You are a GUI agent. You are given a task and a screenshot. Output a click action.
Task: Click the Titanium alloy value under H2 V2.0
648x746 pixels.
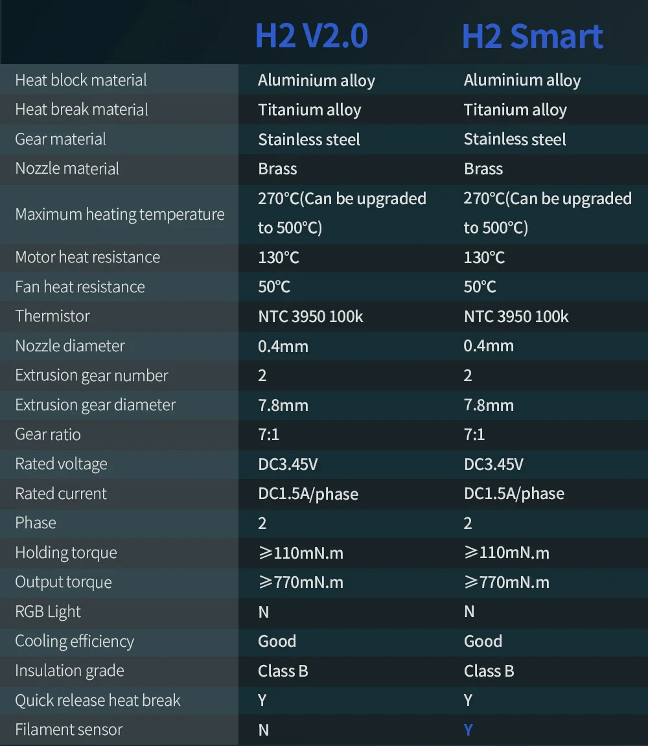(310, 110)
